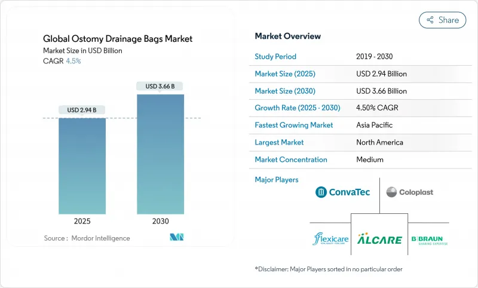This screenshot has width=478, height=288.
Task: Click the Share button
Action: coord(443,20)
